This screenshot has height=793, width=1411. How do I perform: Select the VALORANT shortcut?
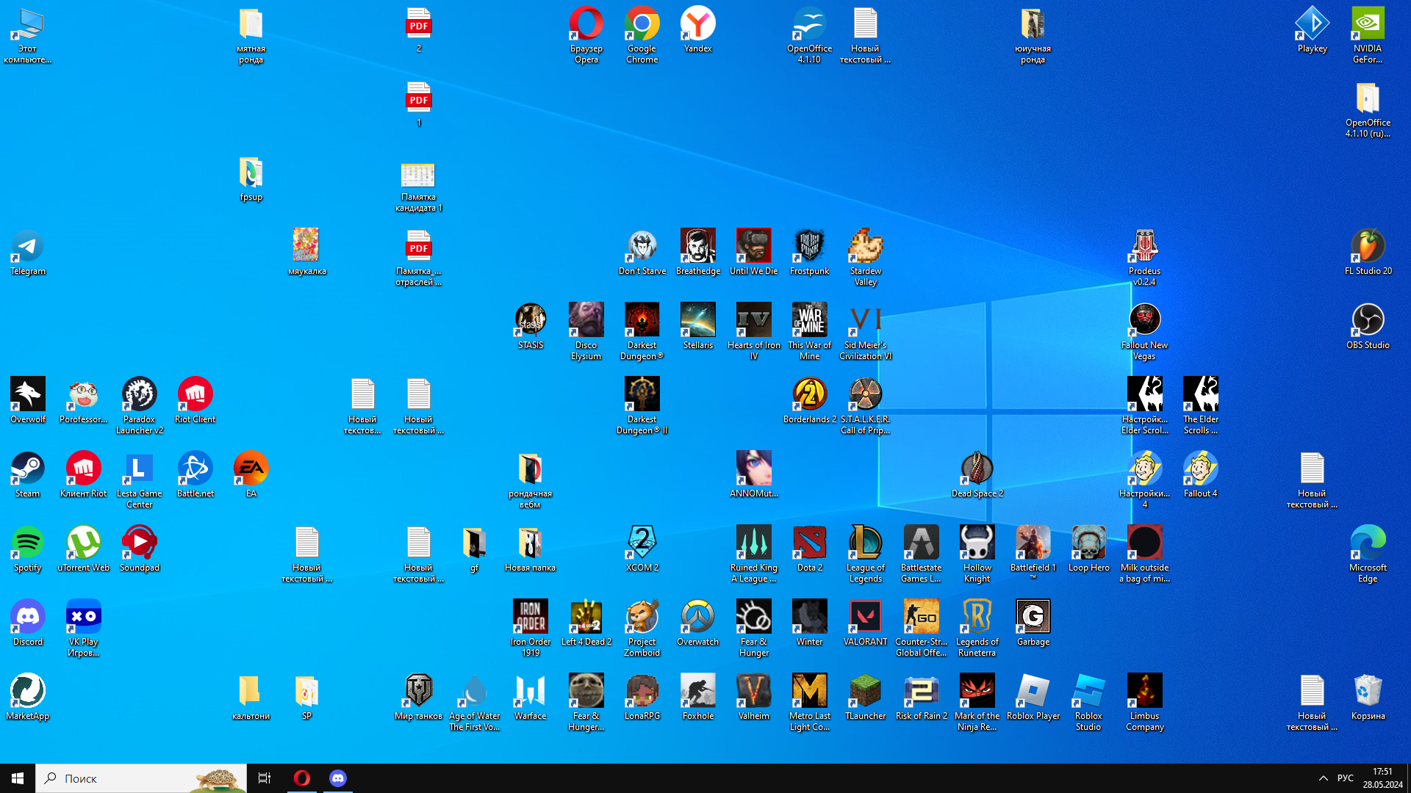click(x=865, y=623)
